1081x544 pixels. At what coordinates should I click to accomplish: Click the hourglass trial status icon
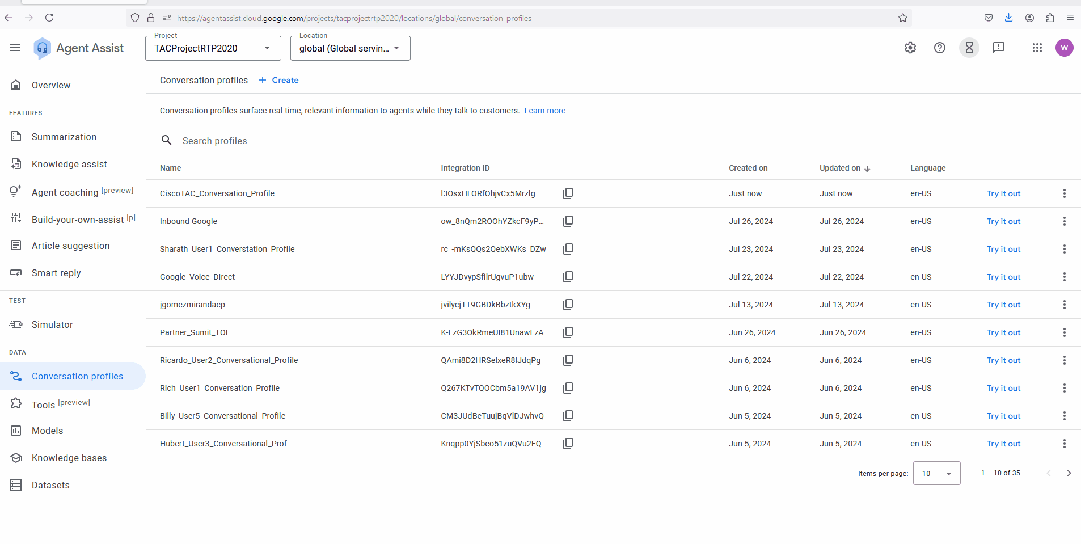tap(969, 48)
